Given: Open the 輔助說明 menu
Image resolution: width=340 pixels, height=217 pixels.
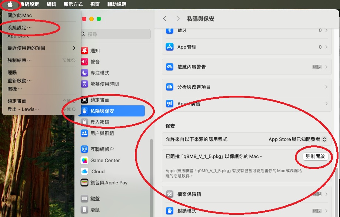Looking at the screenshot, I should 117,4.
